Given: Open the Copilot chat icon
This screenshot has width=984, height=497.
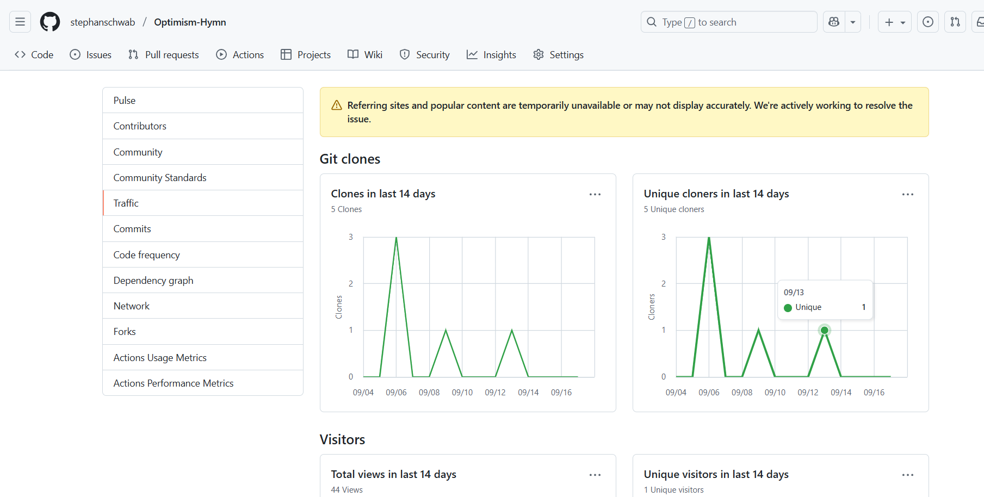Looking at the screenshot, I should pyautogui.click(x=834, y=22).
